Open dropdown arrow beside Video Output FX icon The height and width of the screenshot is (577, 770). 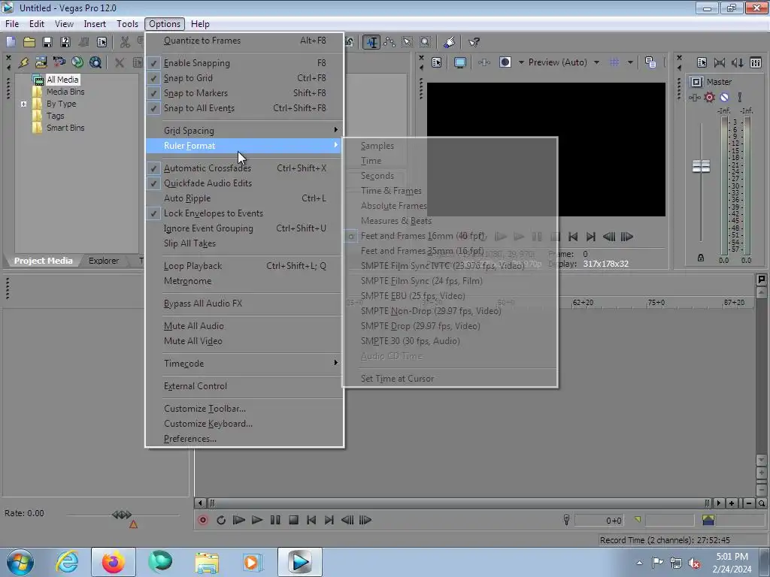click(x=521, y=62)
